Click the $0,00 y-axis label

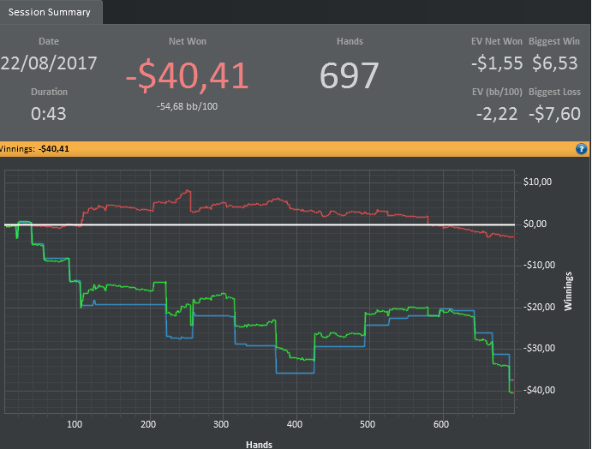(x=535, y=224)
